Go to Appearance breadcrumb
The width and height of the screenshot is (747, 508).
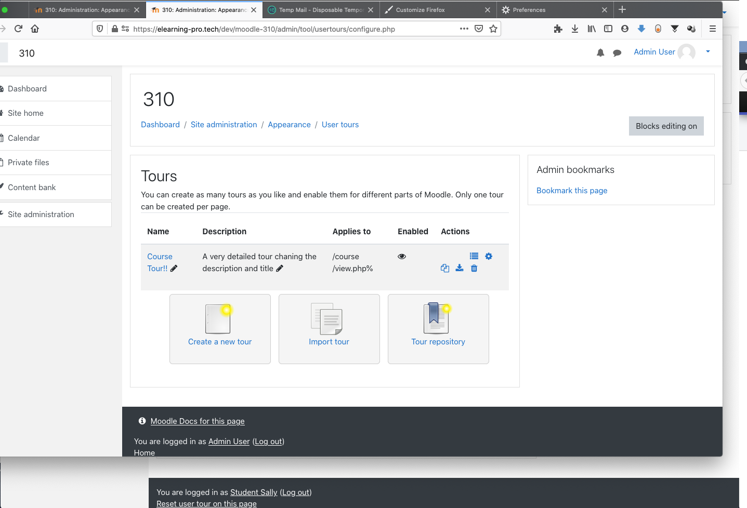289,125
